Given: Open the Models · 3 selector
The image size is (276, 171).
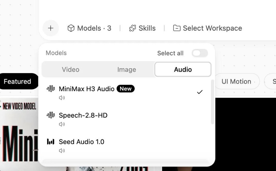Looking at the screenshot, I should click(89, 28).
